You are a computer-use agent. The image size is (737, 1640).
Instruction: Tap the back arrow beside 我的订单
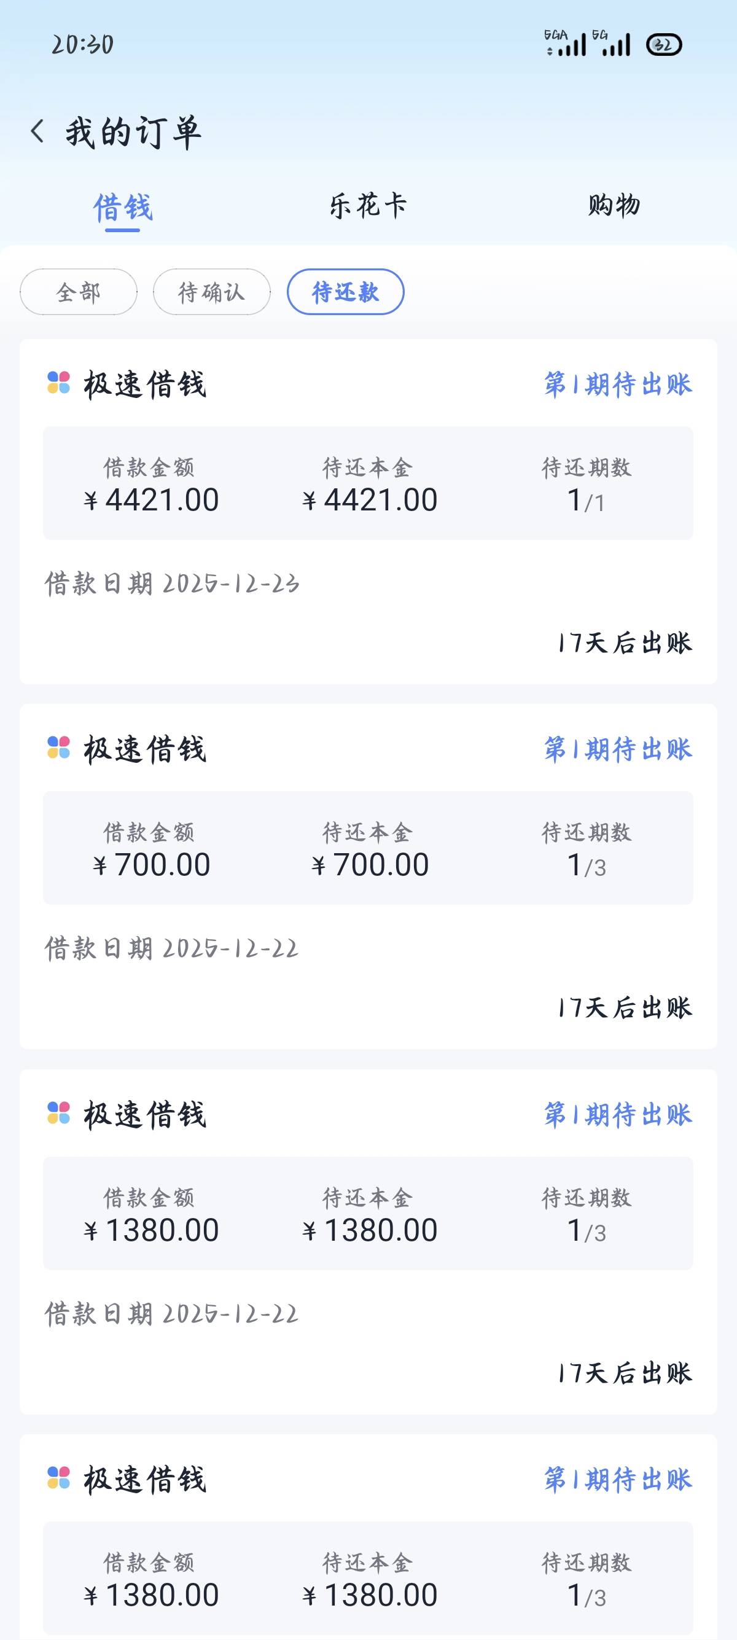point(37,132)
